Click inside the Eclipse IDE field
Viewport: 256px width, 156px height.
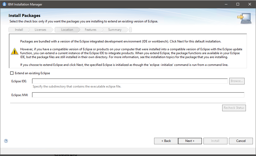point(130,81)
